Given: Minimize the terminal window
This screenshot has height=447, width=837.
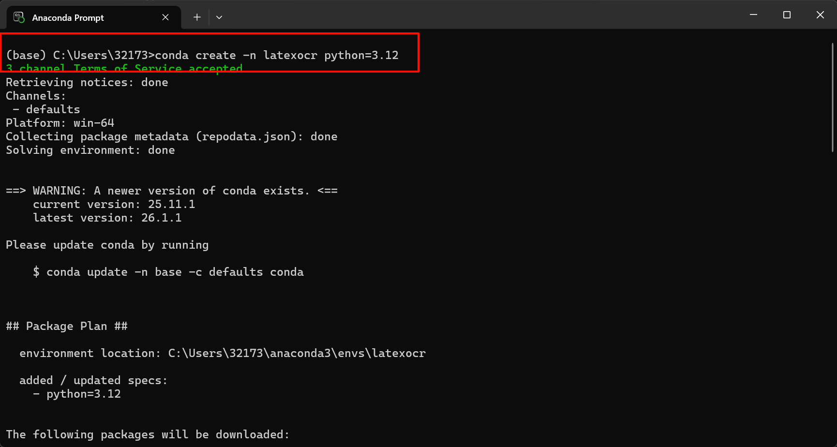Looking at the screenshot, I should point(753,15).
